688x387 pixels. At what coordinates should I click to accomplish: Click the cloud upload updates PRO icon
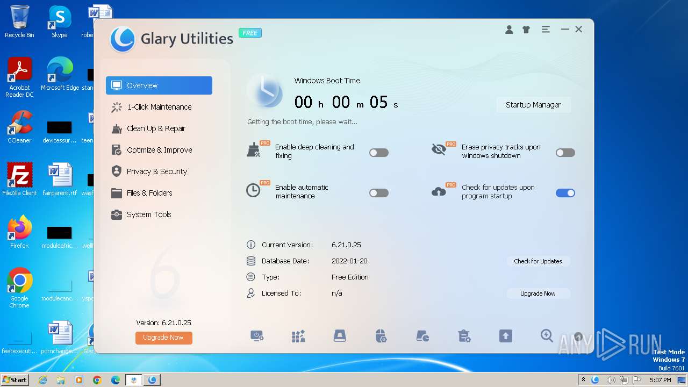click(439, 191)
